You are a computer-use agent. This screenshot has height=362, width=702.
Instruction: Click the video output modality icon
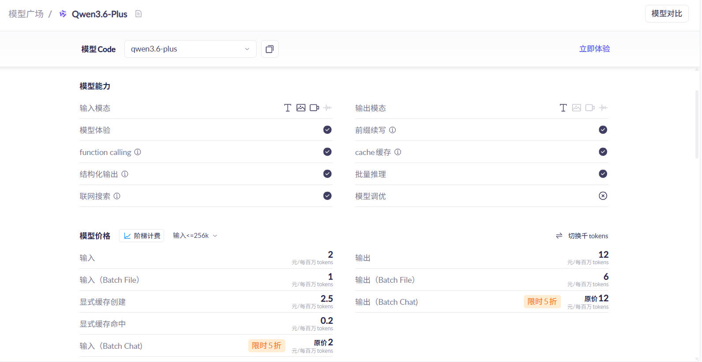pos(590,108)
